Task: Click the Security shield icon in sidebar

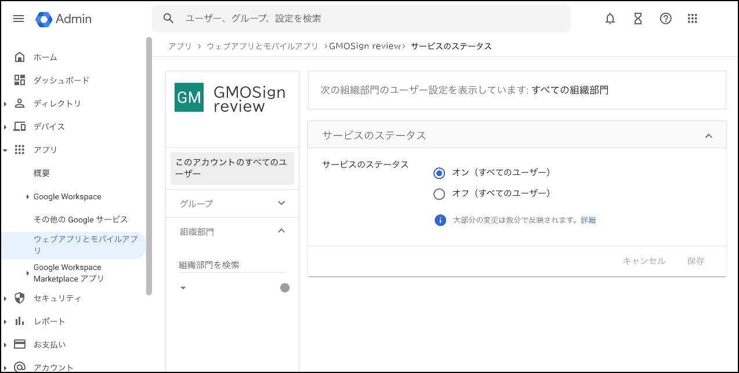Action: coord(20,298)
